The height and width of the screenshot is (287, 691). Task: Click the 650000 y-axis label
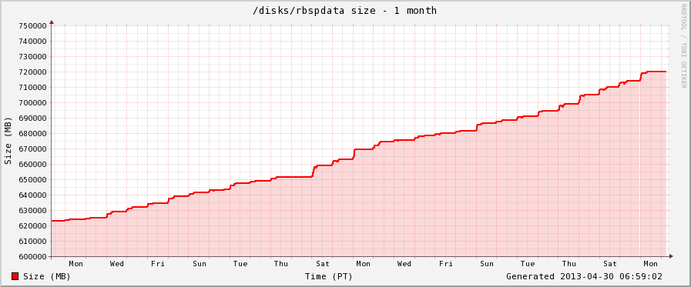pos(33,179)
